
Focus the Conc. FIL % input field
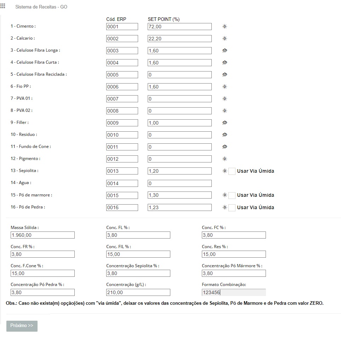(x=138, y=254)
